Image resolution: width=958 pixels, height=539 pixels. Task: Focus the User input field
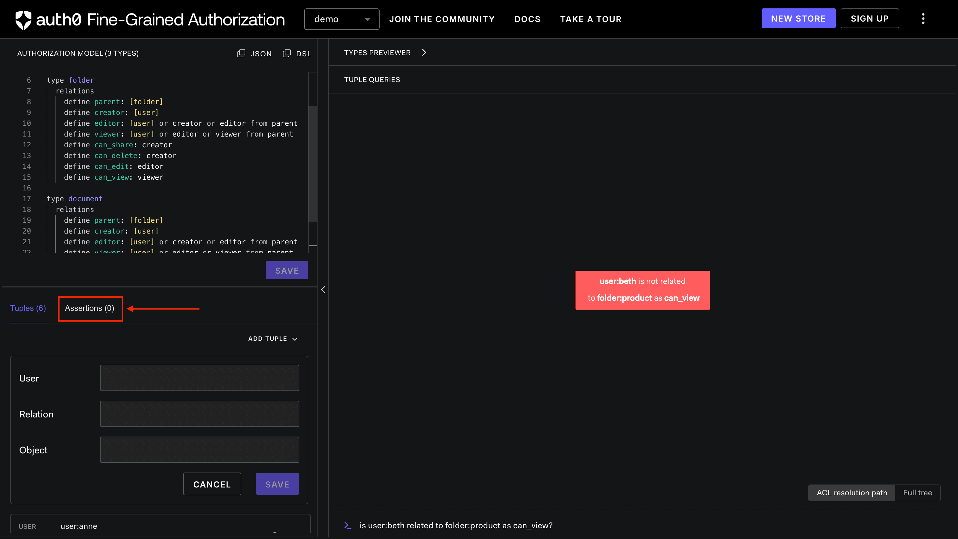coord(199,378)
